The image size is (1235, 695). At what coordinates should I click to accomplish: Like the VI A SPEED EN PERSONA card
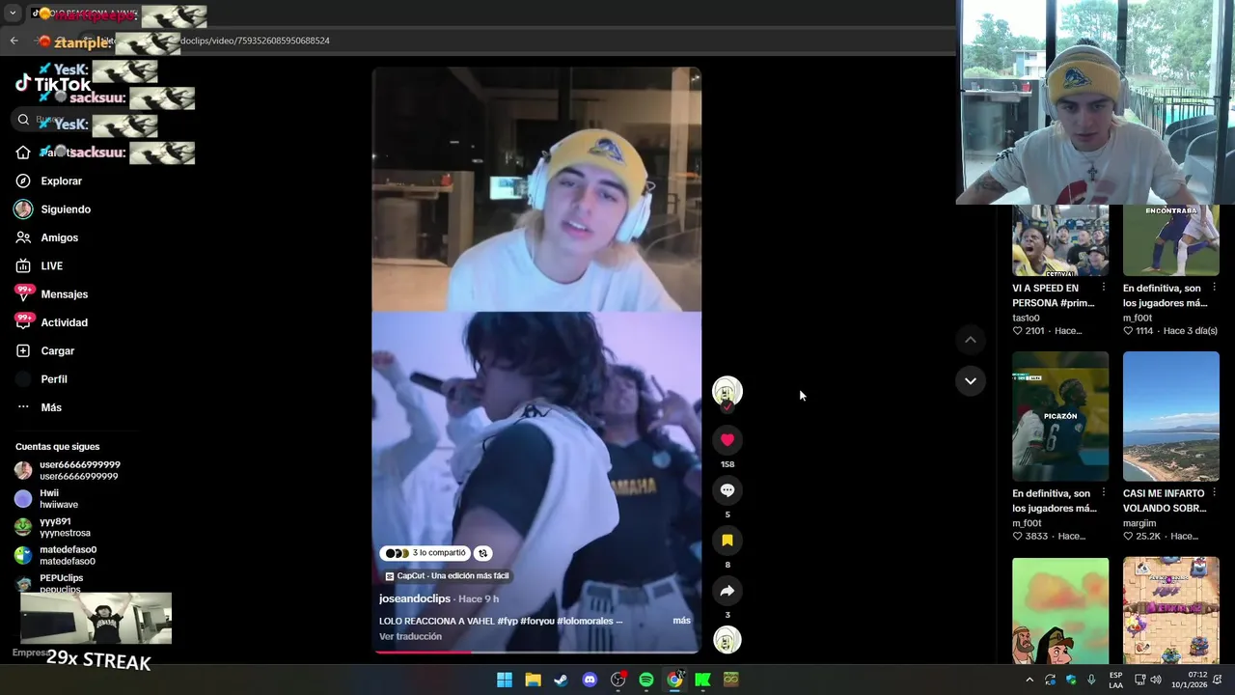coord(1018,331)
